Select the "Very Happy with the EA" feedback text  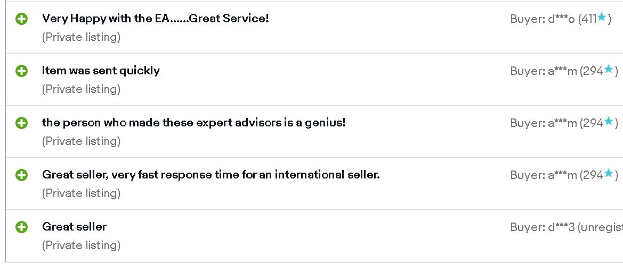(156, 18)
